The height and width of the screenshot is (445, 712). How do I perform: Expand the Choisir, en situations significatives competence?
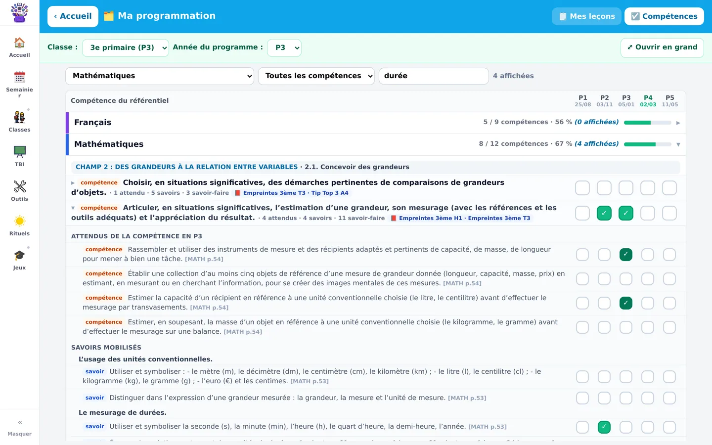[73, 183]
